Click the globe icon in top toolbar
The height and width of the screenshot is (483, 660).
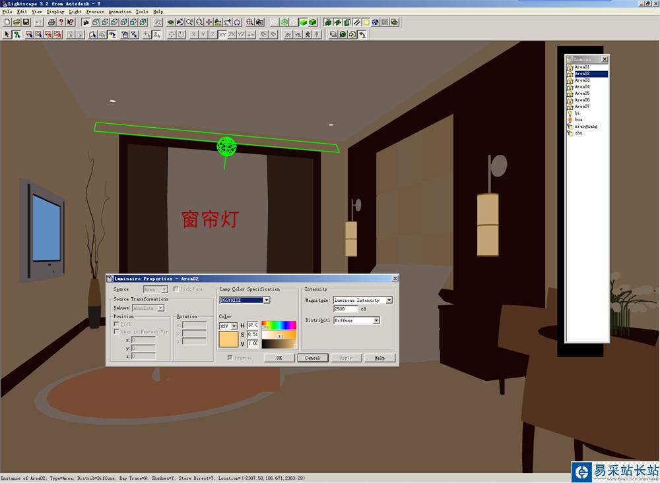pos(376,22)
